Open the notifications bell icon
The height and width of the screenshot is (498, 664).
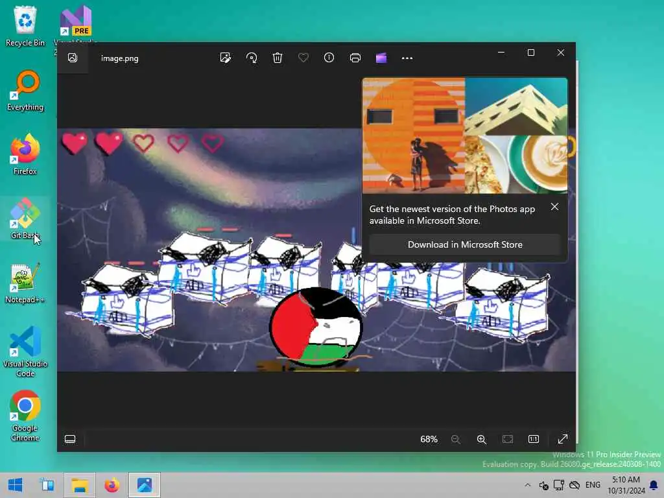654,485
